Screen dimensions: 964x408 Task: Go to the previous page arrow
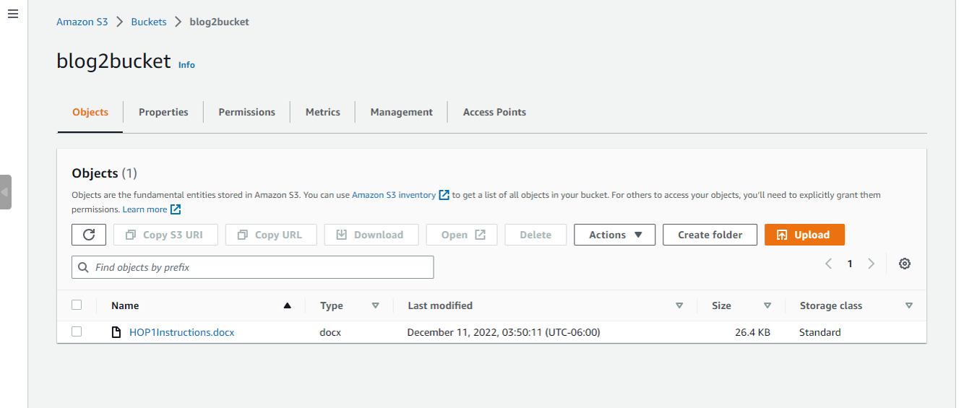point(829,264)
